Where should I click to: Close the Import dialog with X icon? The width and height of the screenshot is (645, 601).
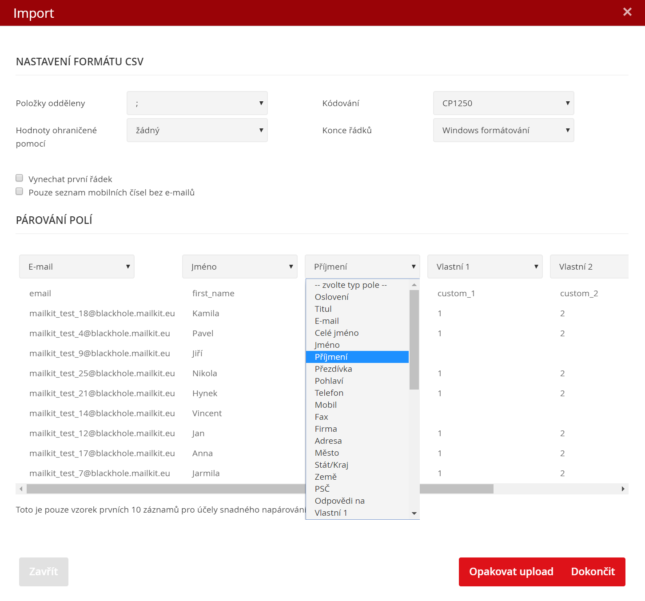coord(627,12)
